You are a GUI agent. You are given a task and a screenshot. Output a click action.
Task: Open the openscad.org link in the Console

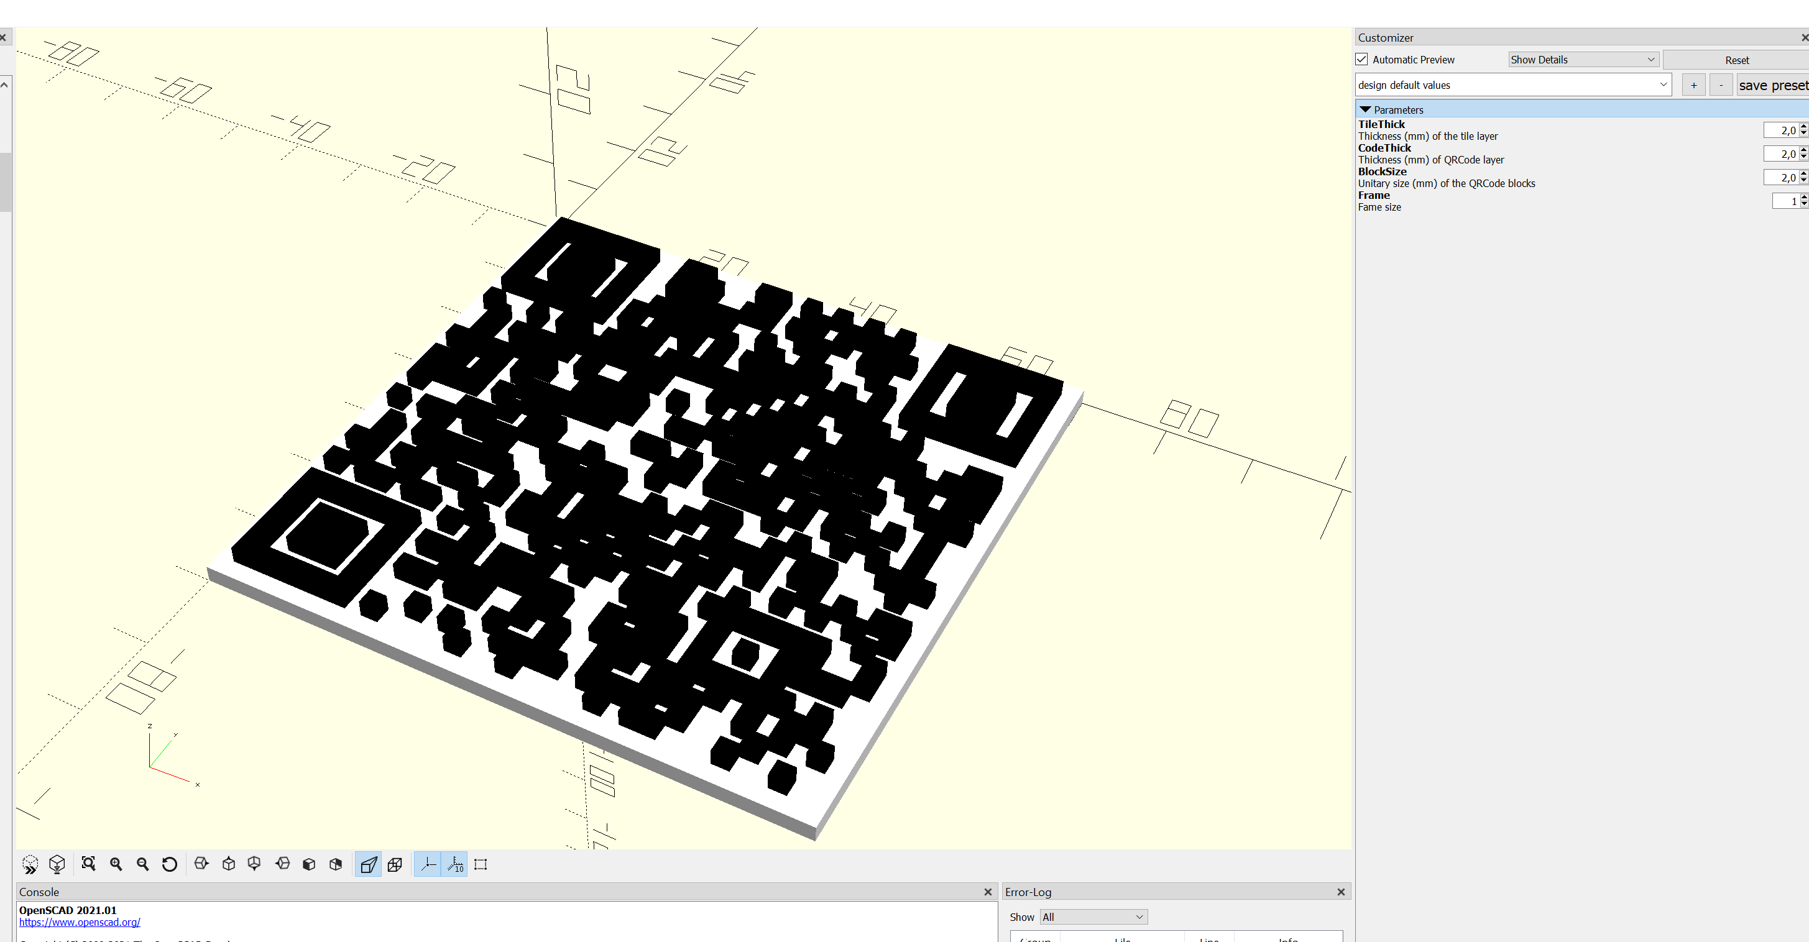(80, 921)
